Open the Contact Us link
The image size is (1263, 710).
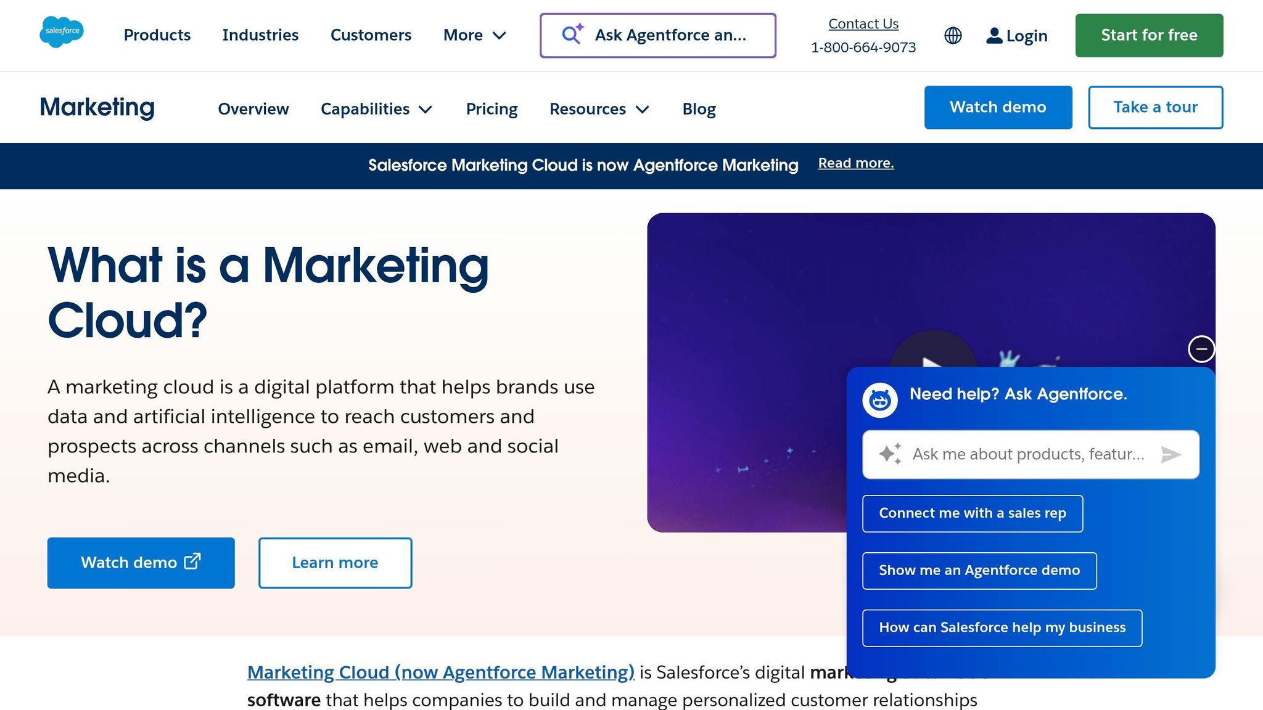pos(863,23)
